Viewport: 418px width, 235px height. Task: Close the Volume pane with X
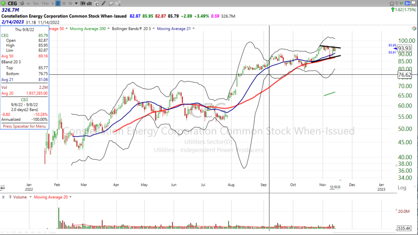pos(3,197)
